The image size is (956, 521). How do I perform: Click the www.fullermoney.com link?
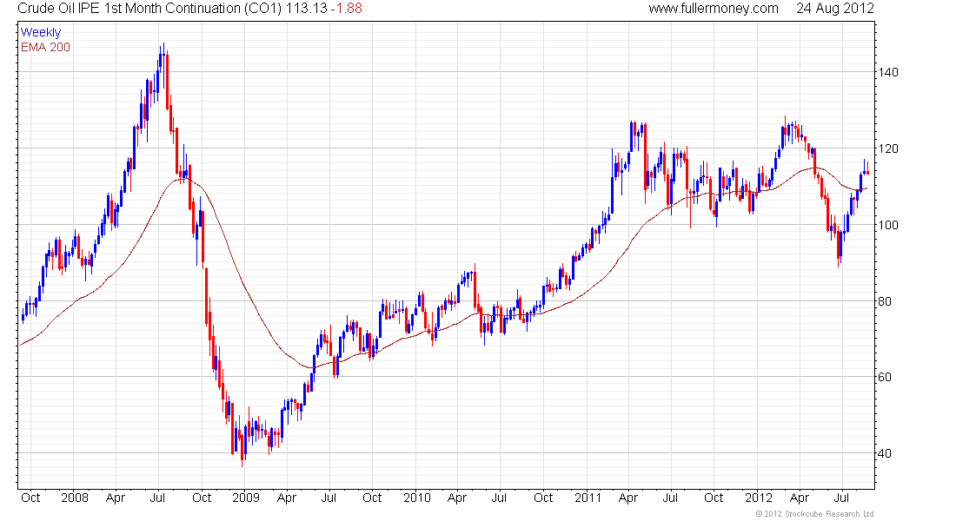[x=714, y=9]
